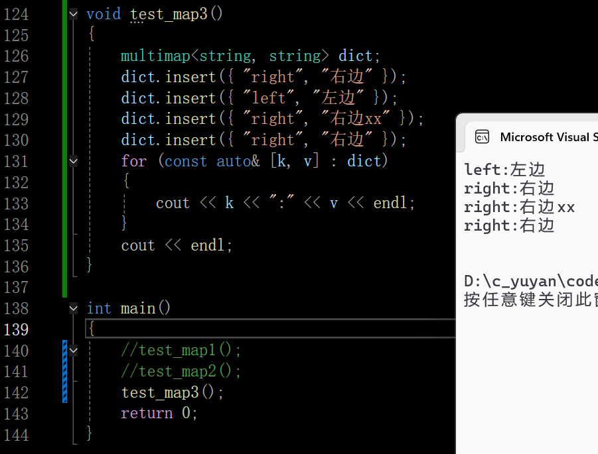598x454 pixels.
Task: Click line number 124
Action: tap(16, 15)
